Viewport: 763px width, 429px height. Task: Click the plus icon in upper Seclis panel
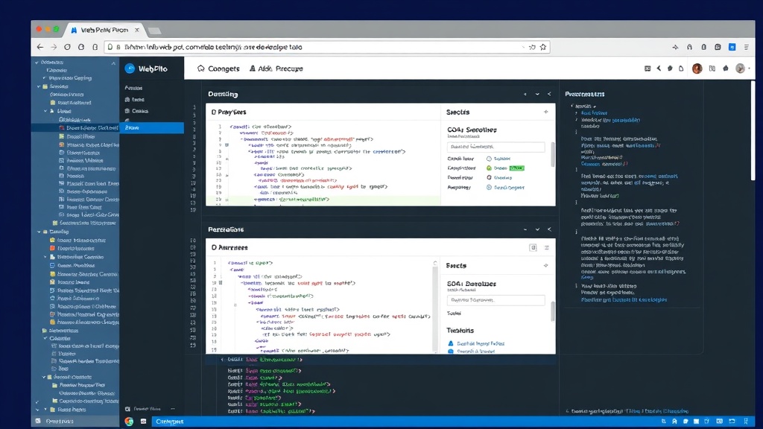coord(546,112)
